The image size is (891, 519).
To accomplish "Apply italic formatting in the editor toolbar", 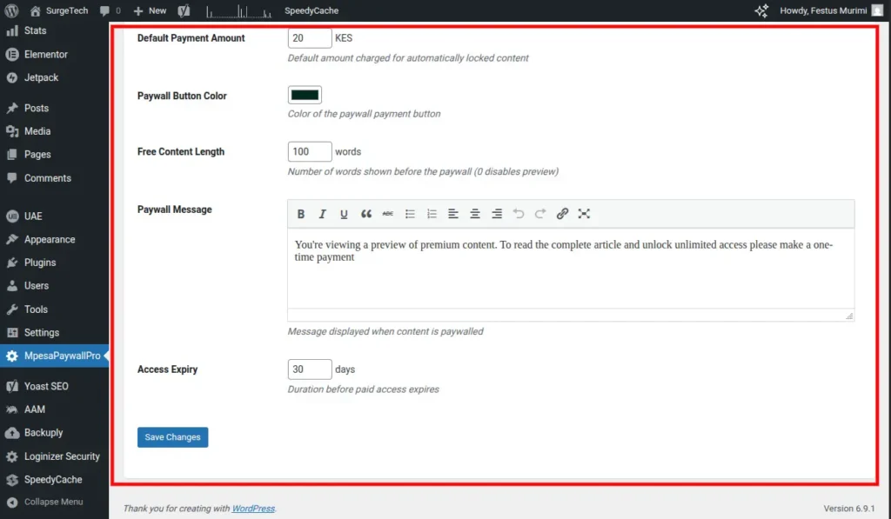I will (323, 214).
